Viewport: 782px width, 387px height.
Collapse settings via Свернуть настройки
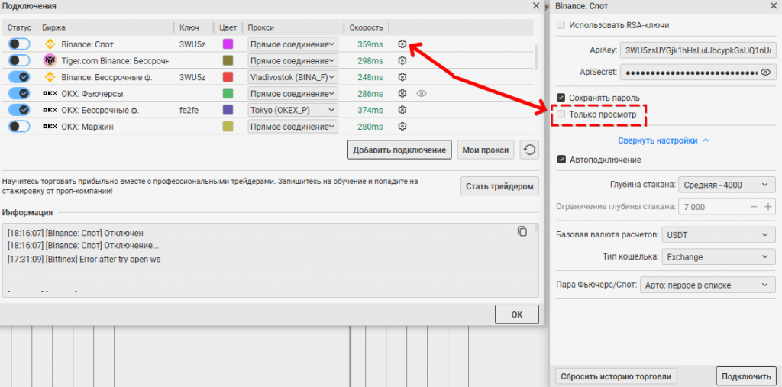coord(664,140)
